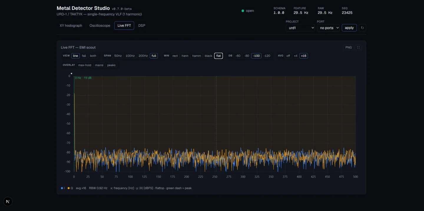Select the fall view mode
The image size is (424, 211).
pos(84,56)
